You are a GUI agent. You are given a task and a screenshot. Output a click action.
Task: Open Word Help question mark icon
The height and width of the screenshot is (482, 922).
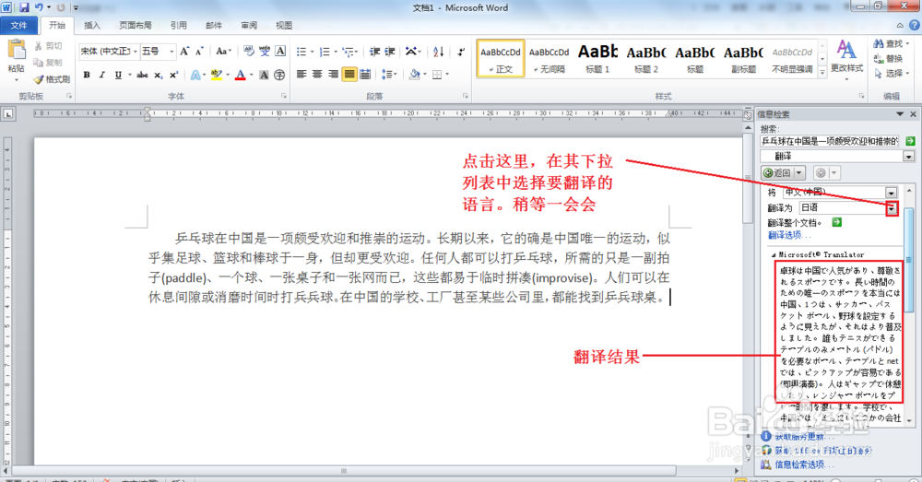point(915,25)
